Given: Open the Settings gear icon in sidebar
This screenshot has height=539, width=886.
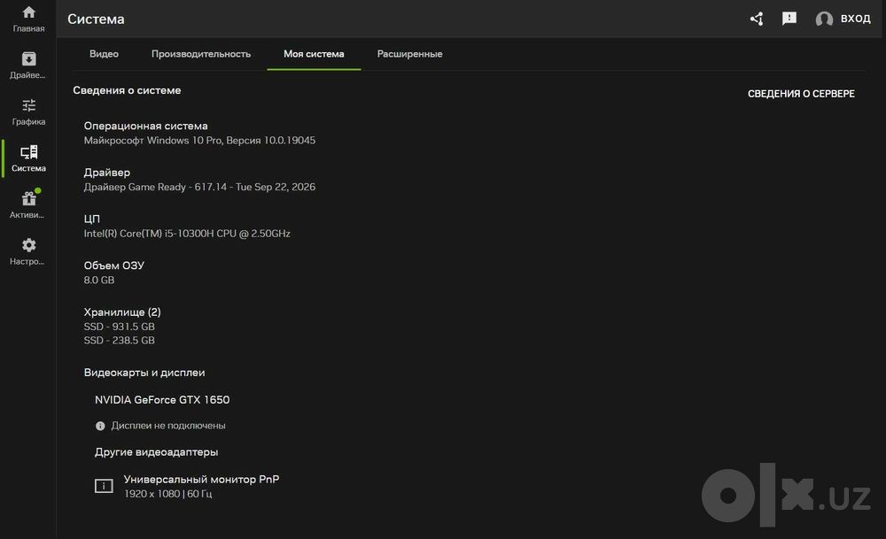Looking at the screenshot, I should (x=28, y=245).
